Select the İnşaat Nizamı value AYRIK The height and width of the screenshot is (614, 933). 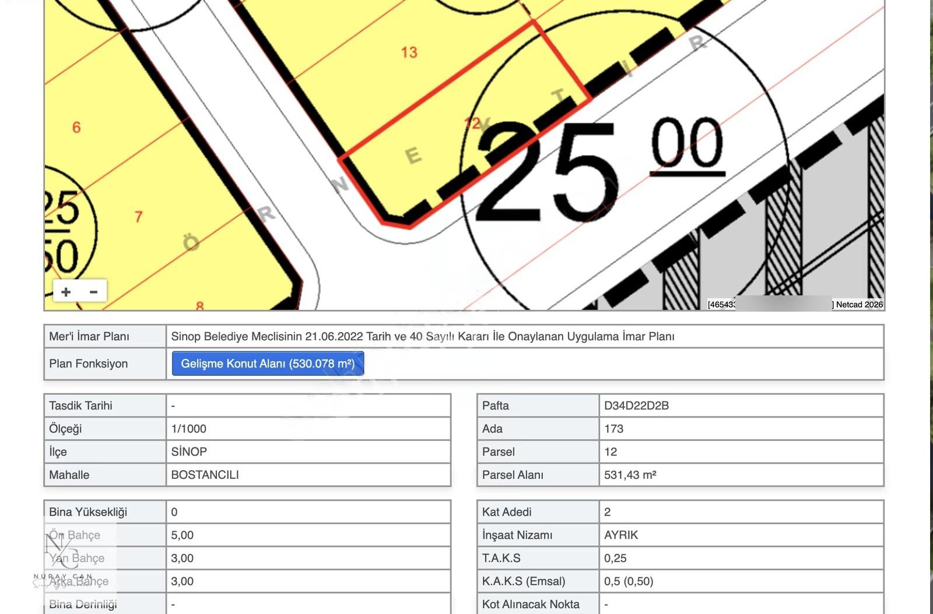[621, 535]
